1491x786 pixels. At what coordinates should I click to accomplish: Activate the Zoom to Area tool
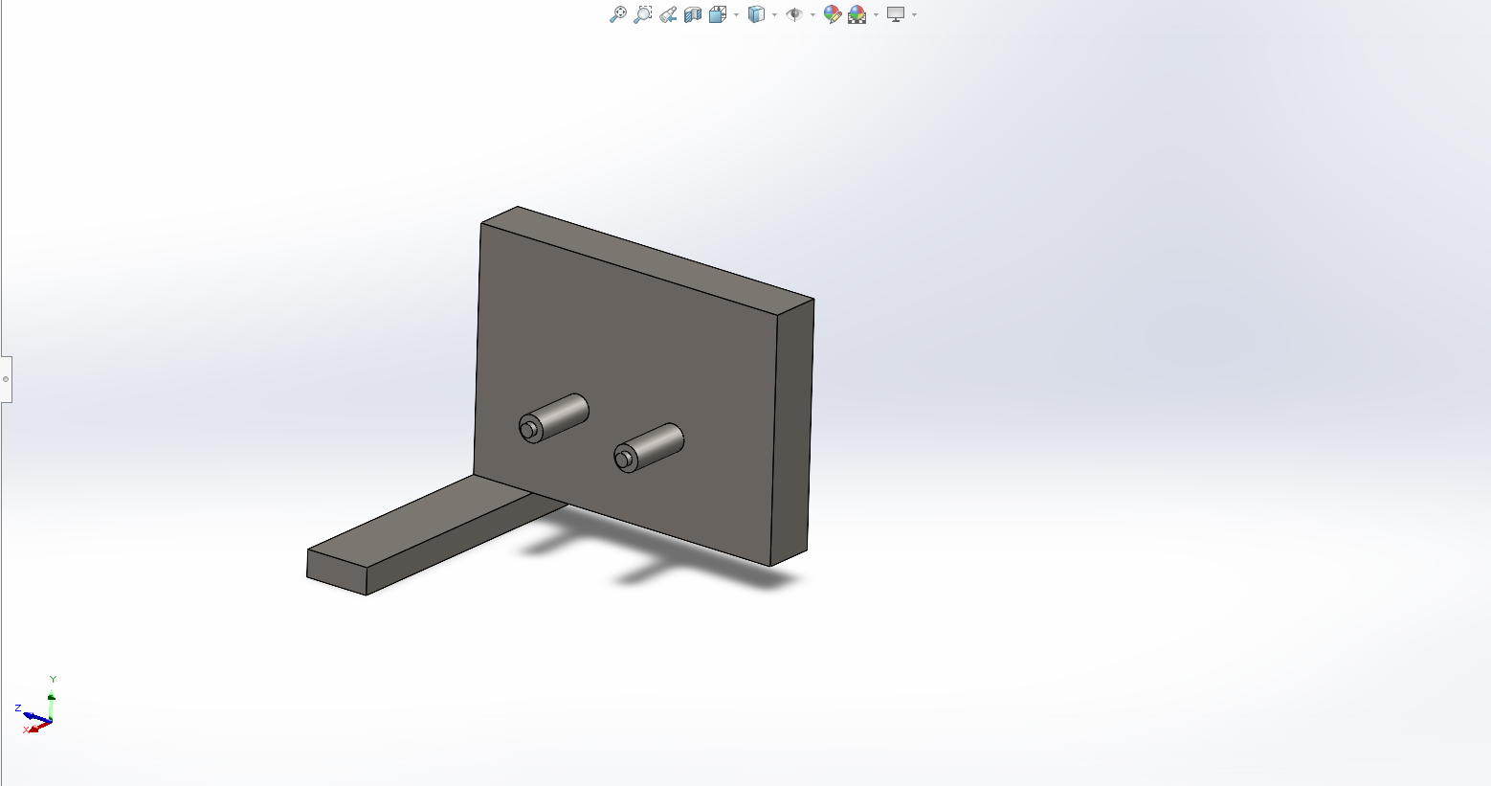point(643,14)
